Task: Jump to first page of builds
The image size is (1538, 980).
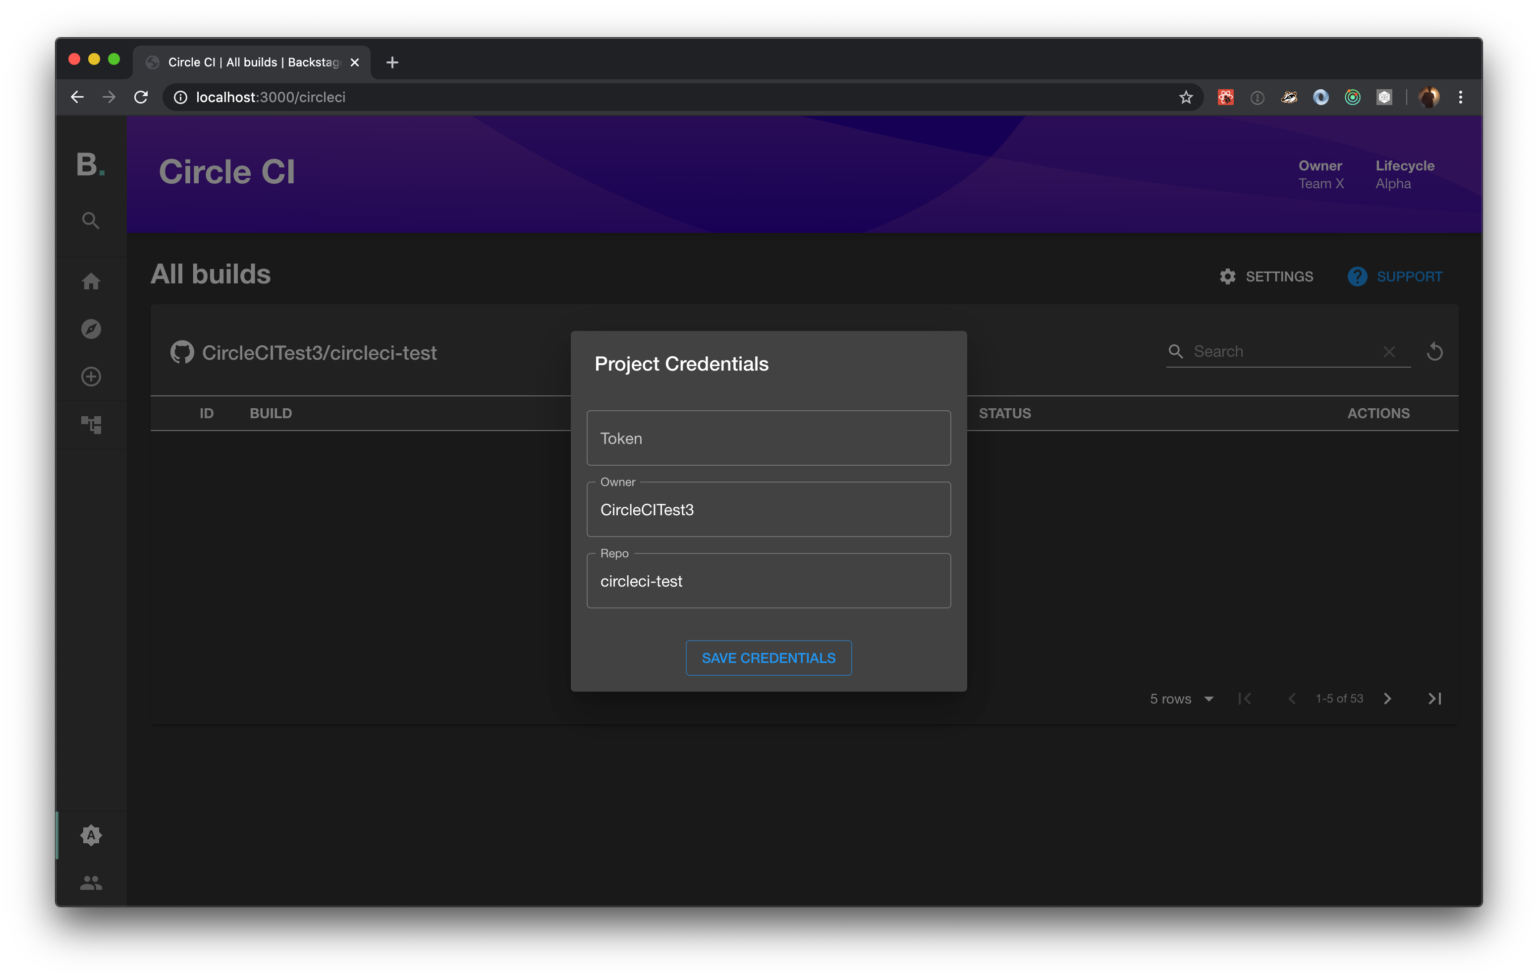Action: [1244, 699]
